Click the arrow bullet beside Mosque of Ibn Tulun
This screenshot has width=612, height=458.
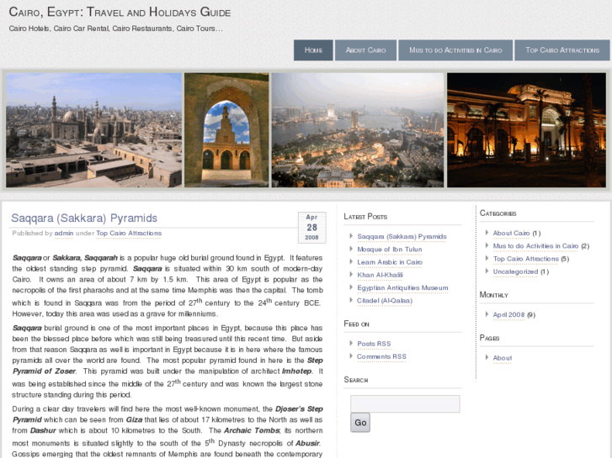[351, 249]
